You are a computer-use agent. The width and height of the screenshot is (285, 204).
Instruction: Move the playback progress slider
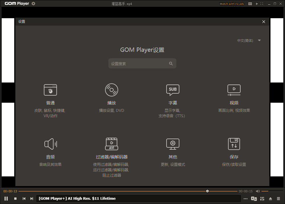tap(207, 191)
